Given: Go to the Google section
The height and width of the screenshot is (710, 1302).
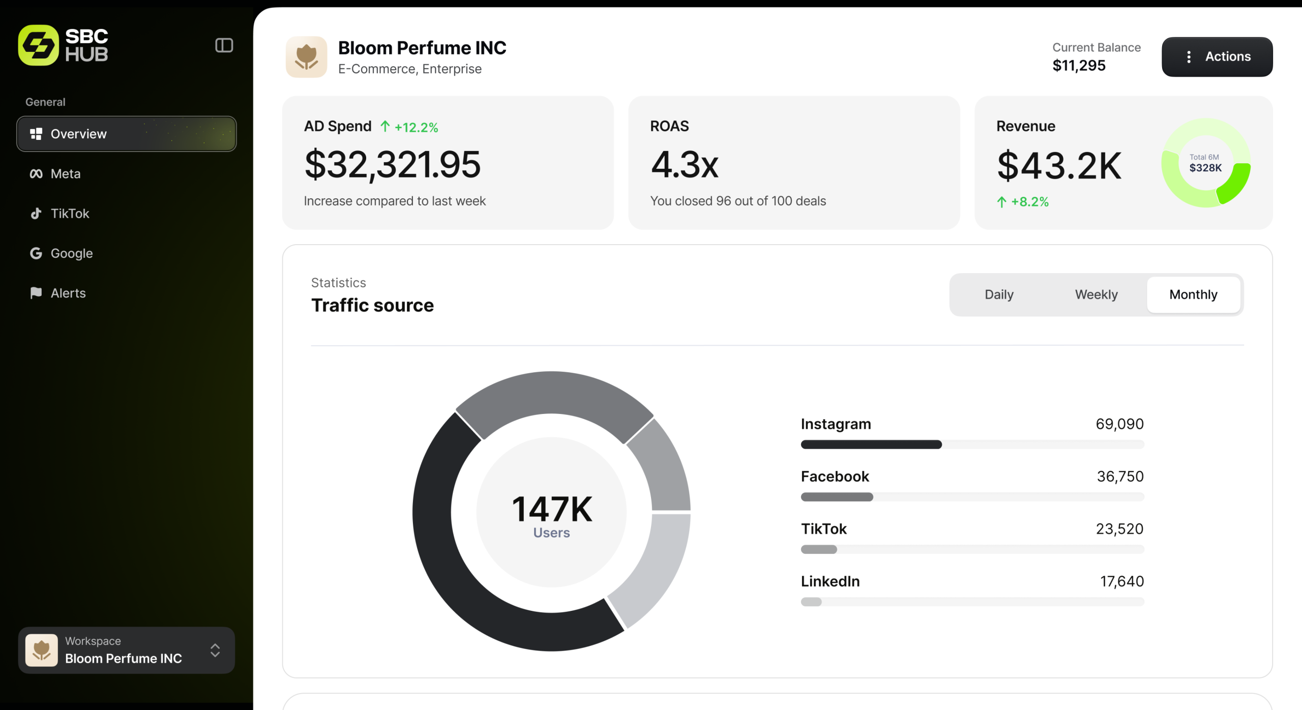Looking at the screenshot, I should tap(127, 253).
